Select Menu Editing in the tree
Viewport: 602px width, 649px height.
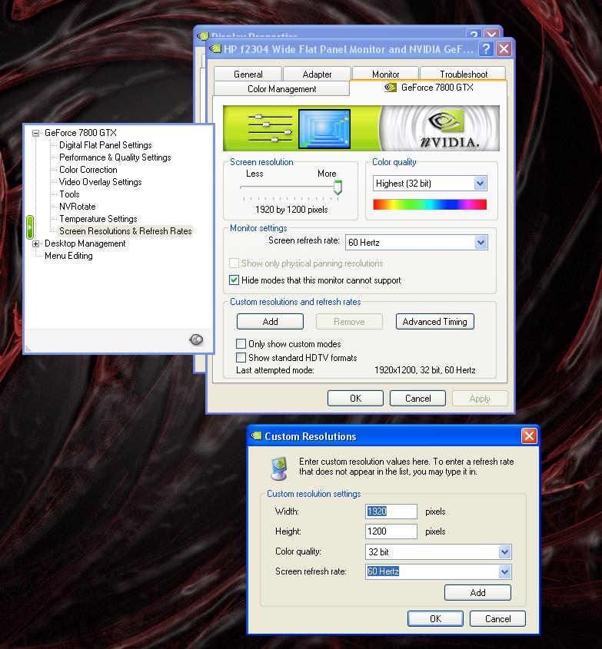[68, 256]
